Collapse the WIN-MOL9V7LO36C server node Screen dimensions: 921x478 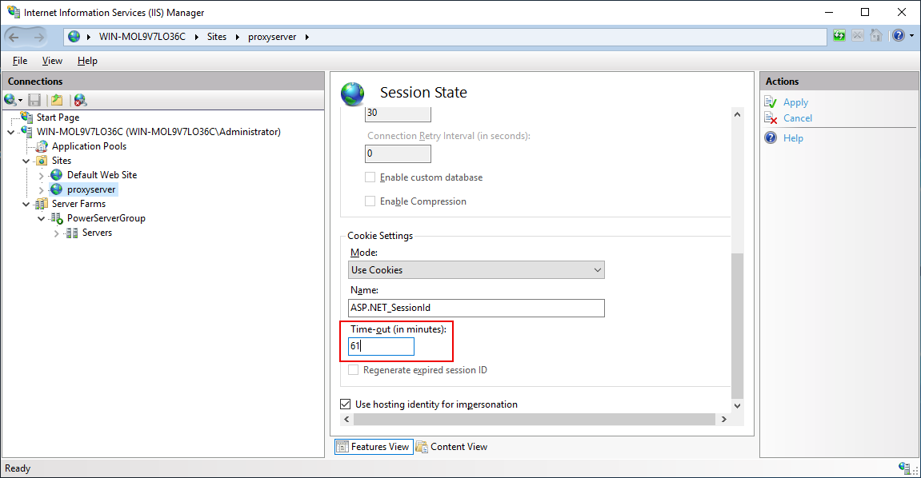11,132
